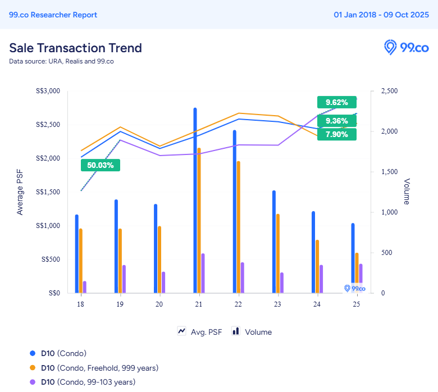Toggle Volume legend entry
Image resolution: width=438 pixels, height=392 pixels.
(258, 332)
